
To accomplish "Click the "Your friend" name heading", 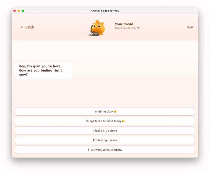I will tap(124, 24).
